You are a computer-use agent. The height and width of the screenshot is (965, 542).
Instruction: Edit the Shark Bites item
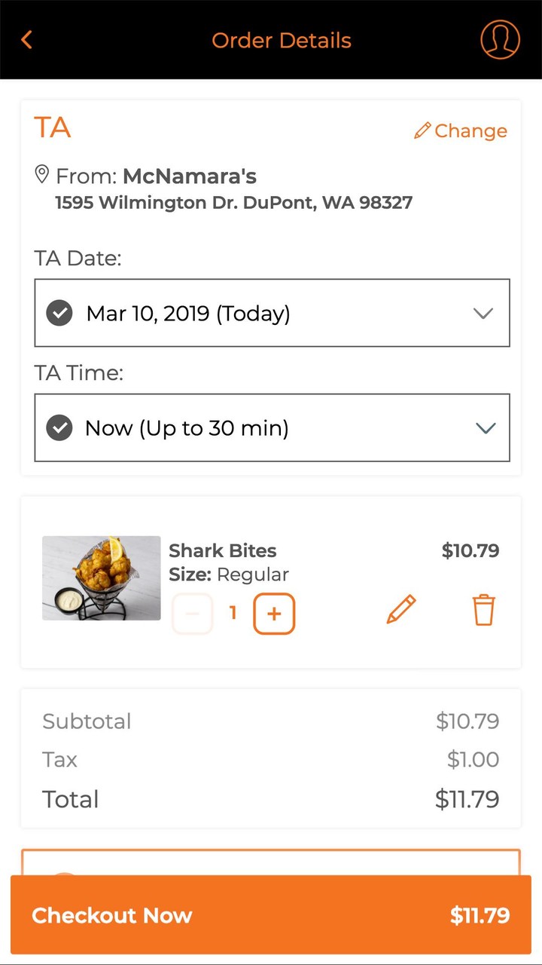(x=401, y=609)
